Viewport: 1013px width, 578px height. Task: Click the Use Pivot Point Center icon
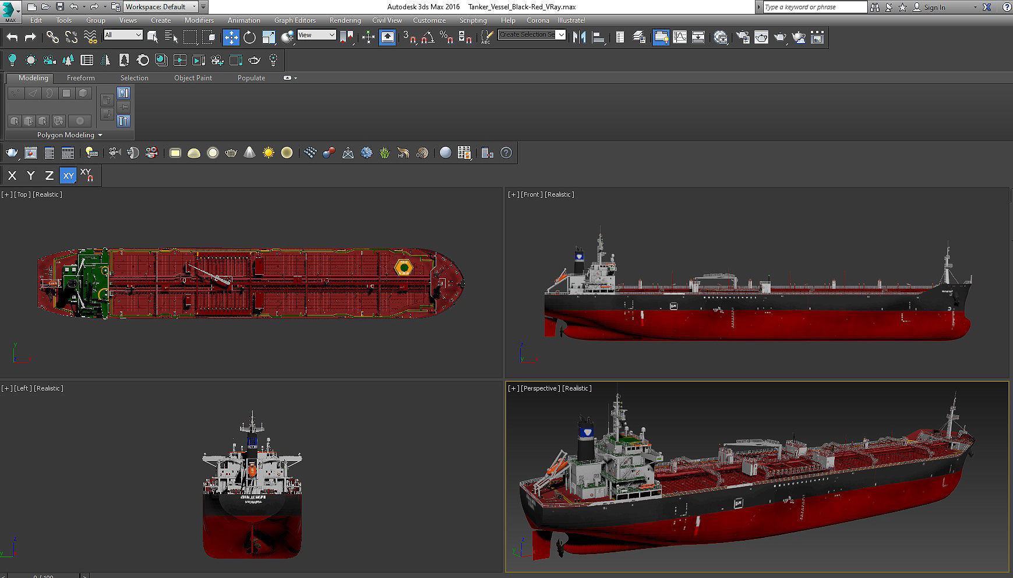[x=347, y=37]
